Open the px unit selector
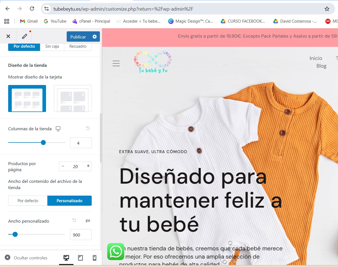 88,220
